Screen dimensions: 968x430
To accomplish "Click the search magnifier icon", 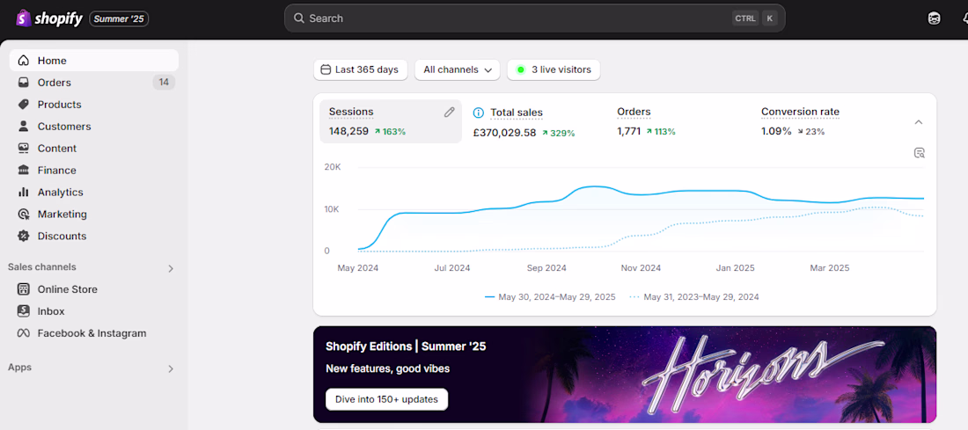I will [x=299, y=18].
